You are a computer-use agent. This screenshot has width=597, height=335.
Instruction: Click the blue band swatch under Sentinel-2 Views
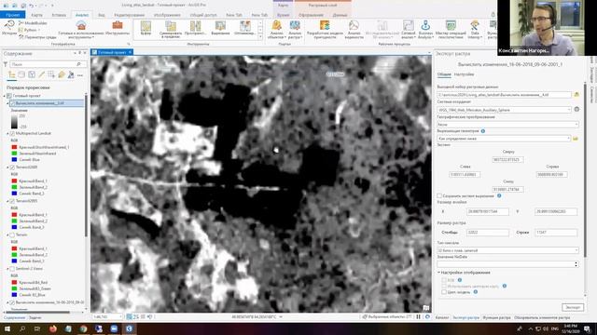[14, 295]
